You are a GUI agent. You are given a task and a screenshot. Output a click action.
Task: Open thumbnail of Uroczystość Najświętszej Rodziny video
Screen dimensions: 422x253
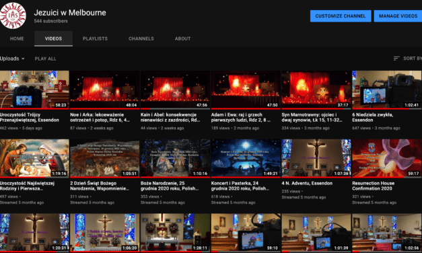tap(34, 159)
